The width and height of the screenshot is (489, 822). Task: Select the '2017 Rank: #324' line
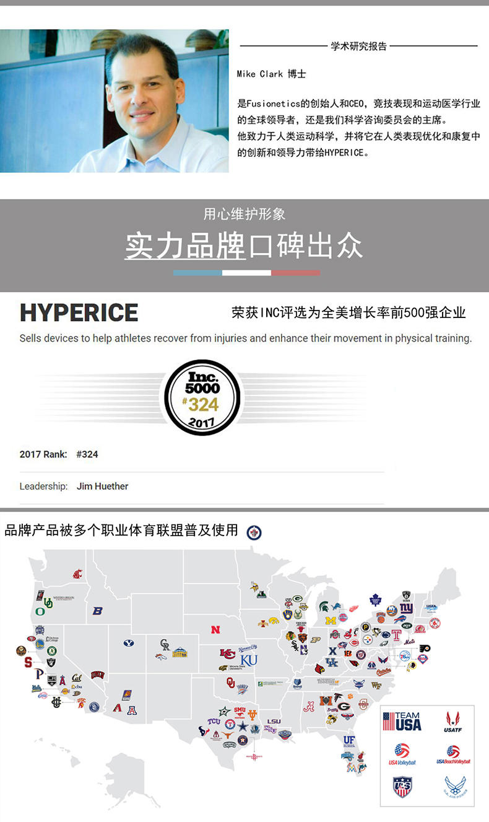[59, 454]
